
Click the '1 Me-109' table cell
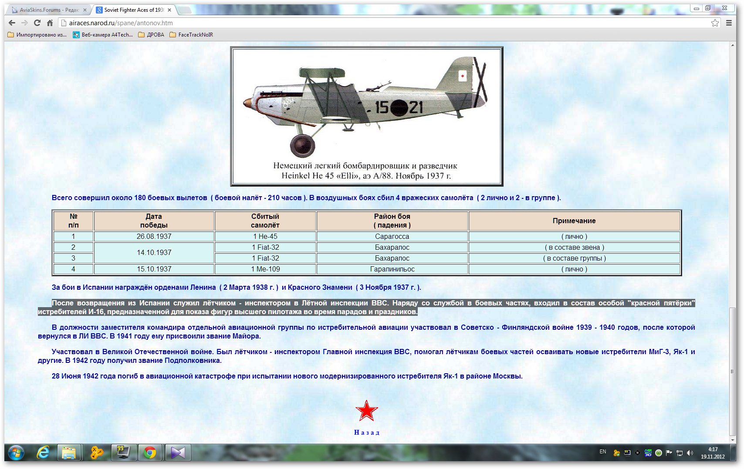[x=265, y=269]
